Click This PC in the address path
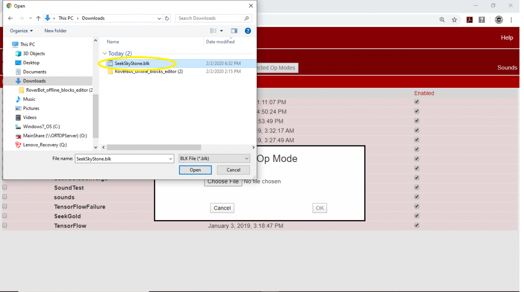Screen dimensions: 524x292 click(66, 18)
